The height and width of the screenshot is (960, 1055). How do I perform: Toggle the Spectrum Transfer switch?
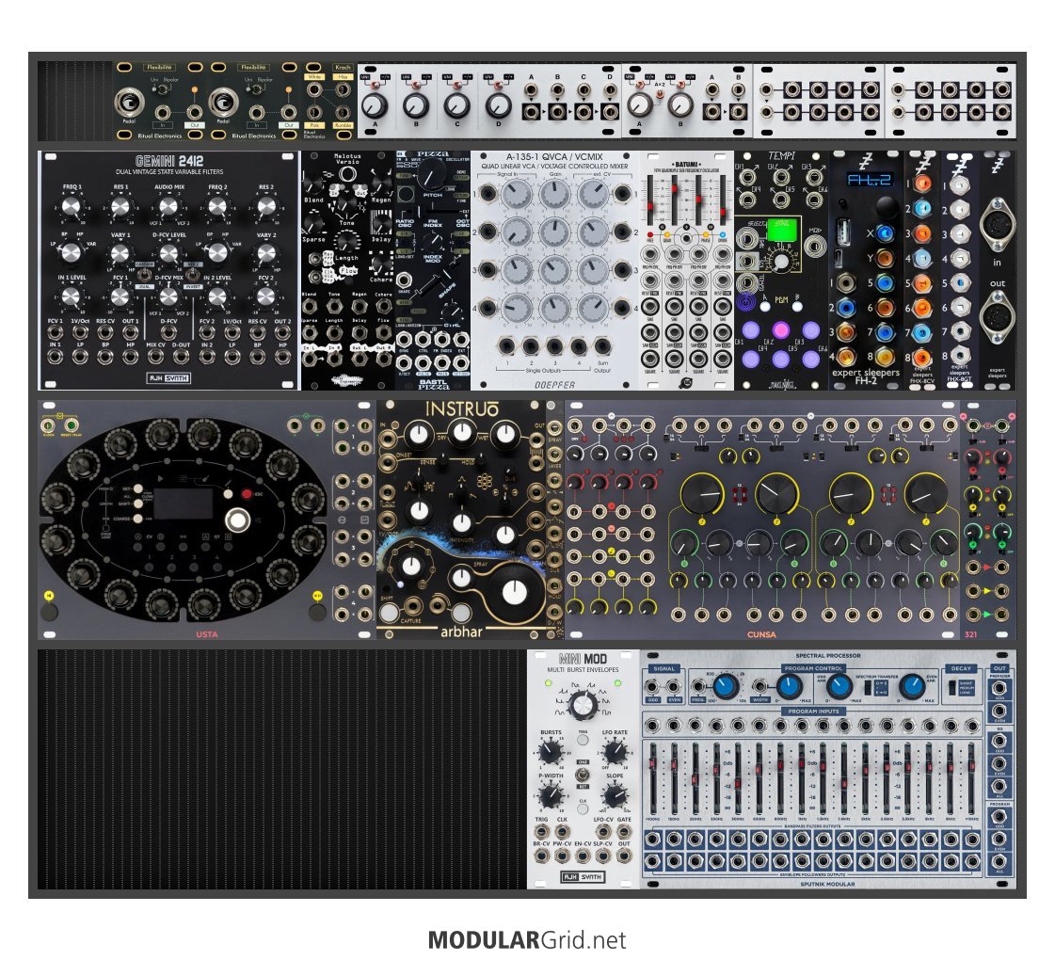(x=869, y=688)
